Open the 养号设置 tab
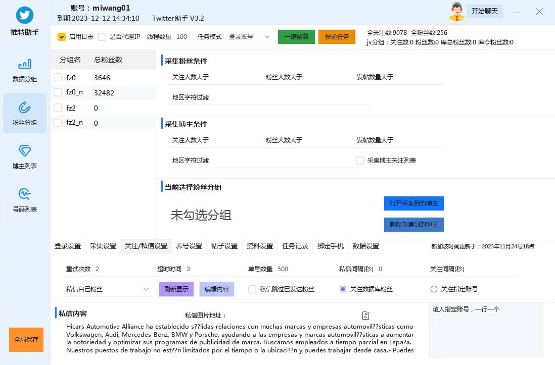Viewport: 555px width, 365px height. (189, 246)
